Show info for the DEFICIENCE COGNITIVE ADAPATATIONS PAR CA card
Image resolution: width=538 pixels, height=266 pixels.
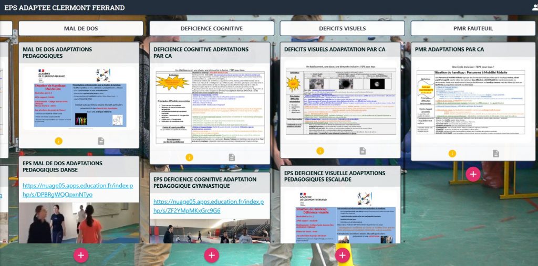(190, 157)
